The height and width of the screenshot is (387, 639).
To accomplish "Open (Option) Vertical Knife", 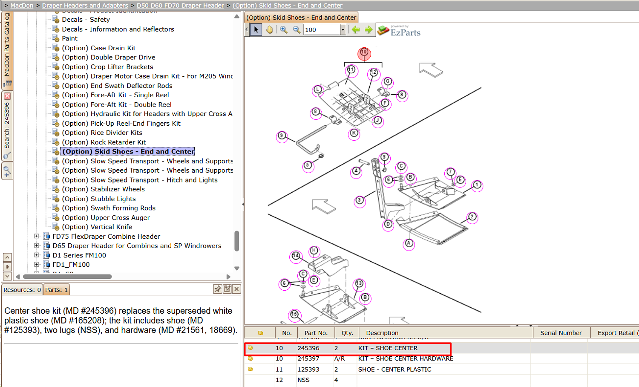I will tap(97, 227).
